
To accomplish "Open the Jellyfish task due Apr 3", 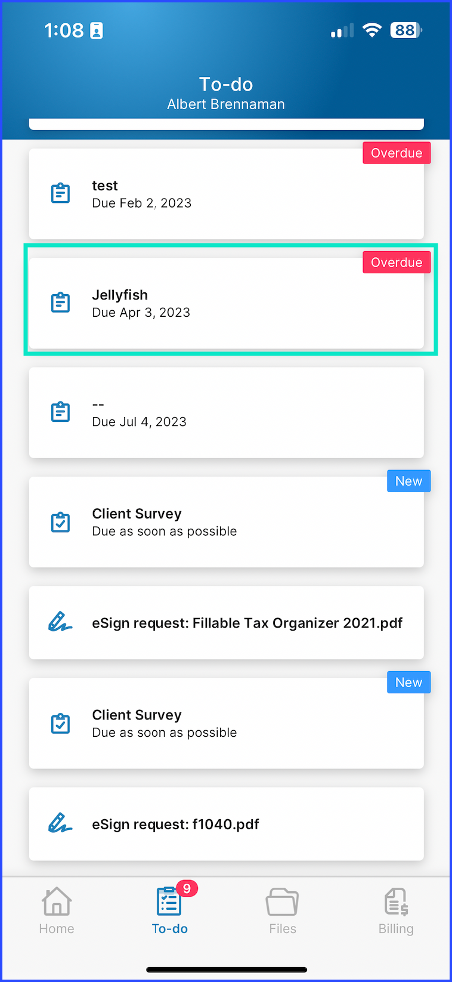I will point(227,303).
